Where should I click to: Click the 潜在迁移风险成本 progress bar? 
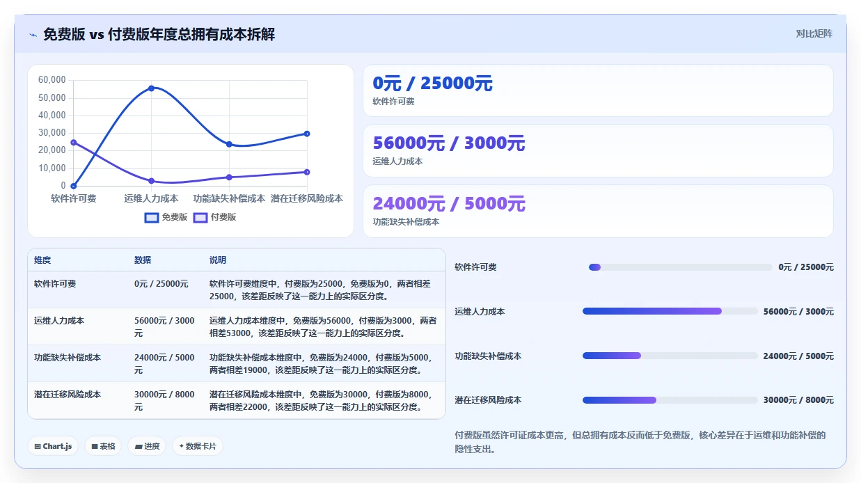[x=670, y=400]
